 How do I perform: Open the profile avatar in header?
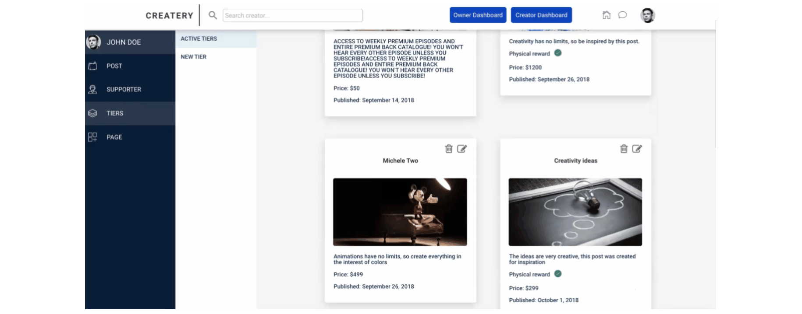(647, 15)
